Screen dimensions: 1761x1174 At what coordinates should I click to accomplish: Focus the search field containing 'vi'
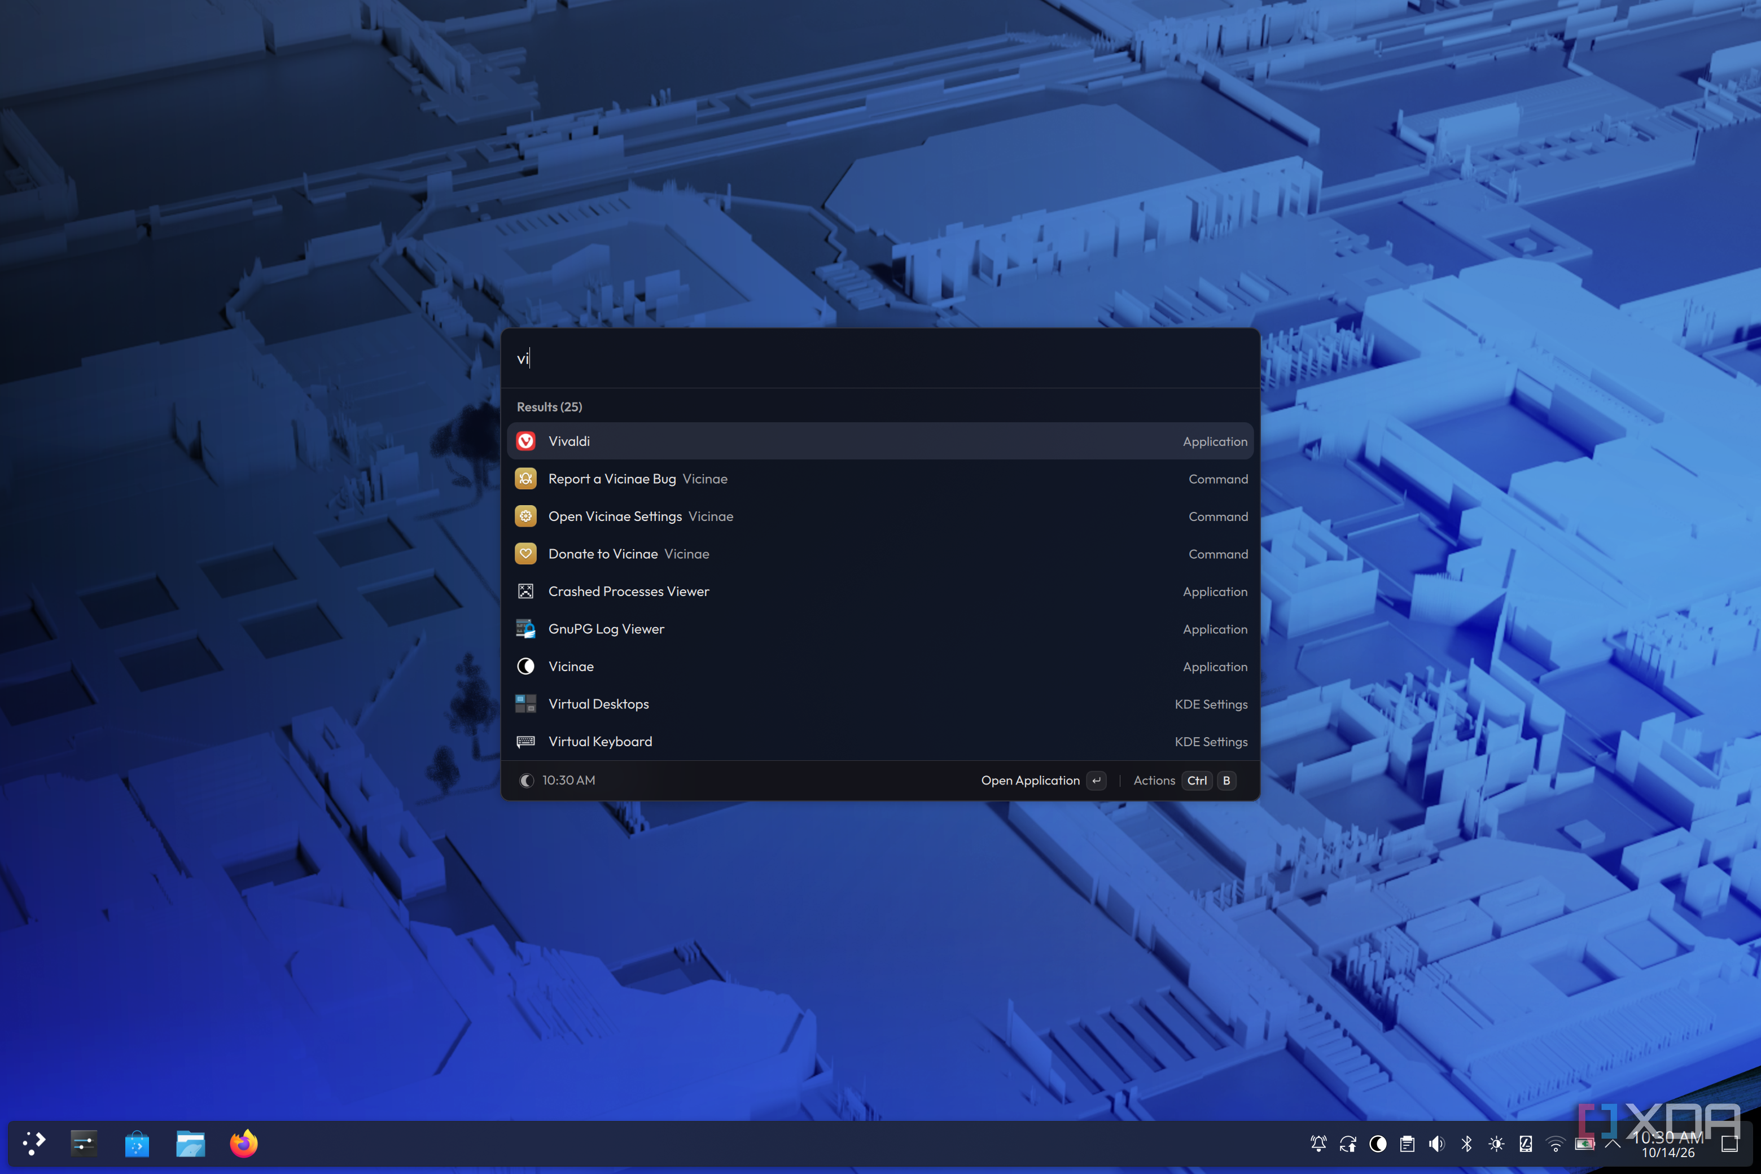click(880, 358)
